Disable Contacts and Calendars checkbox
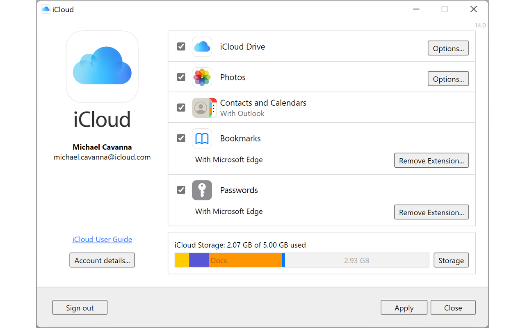 (x=181, y=107)
